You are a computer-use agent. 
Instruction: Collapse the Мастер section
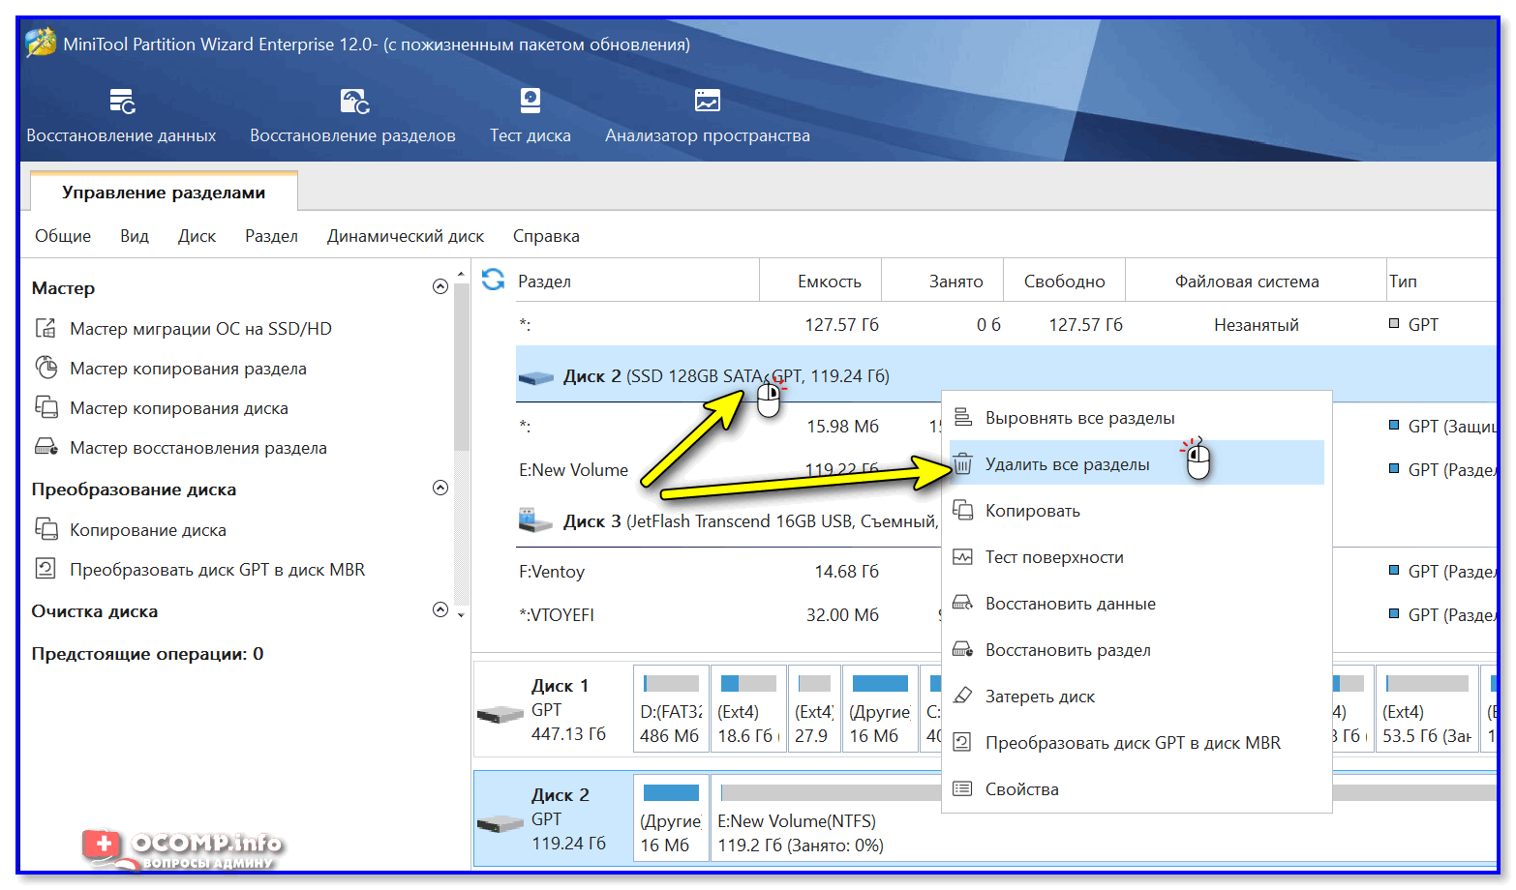pos(440,286)
